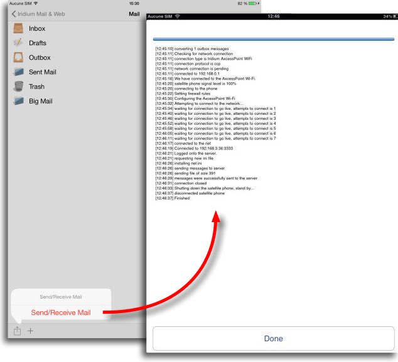Tap the share/action icon in bottom toolbar
This screenshot has width=398, height=362.
click(17, 331)
